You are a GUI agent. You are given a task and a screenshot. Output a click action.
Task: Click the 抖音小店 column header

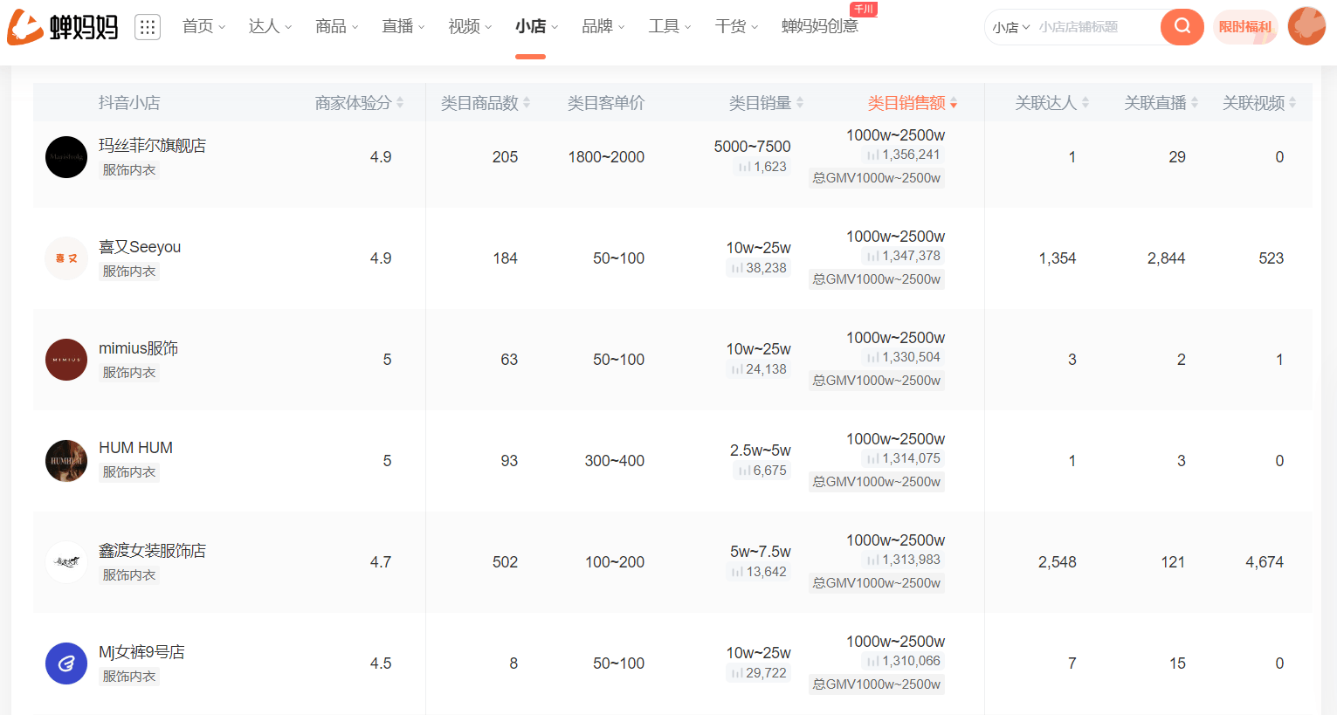[x=129, y=103]
